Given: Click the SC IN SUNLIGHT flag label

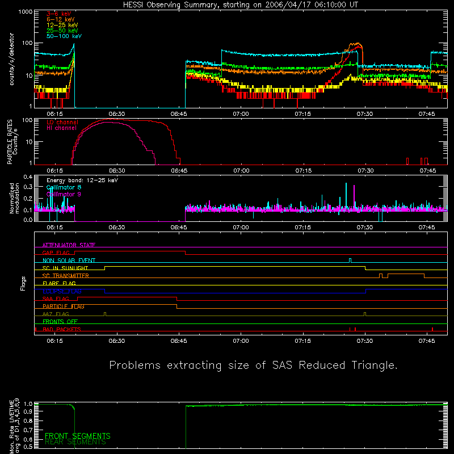Looking at the screenshot, I should pos(65,268).
